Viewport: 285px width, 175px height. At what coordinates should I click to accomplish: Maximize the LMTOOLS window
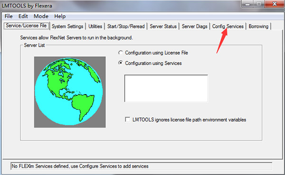click(259, 4)
